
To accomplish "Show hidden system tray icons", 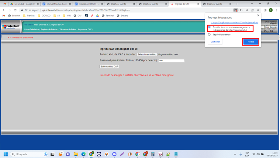I will tap(235, 154).
